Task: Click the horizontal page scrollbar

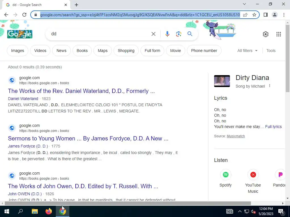Action: pyautogui.click(x=128, y=203)
